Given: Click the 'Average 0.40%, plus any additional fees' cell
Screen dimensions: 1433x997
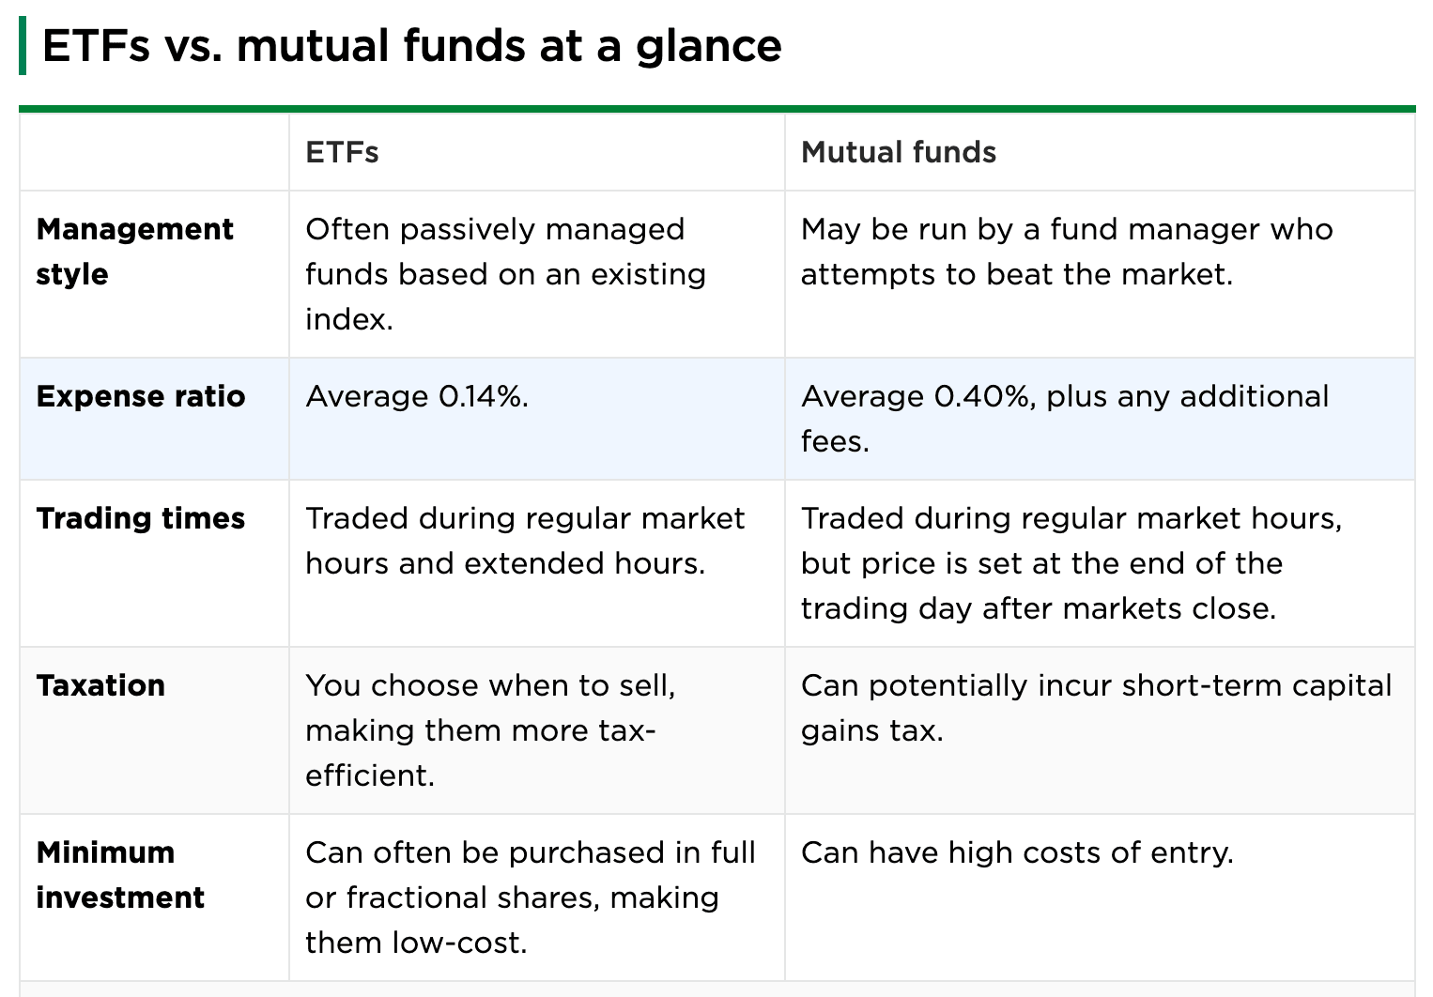Looking at the screenshot, I should [1065, 419].
